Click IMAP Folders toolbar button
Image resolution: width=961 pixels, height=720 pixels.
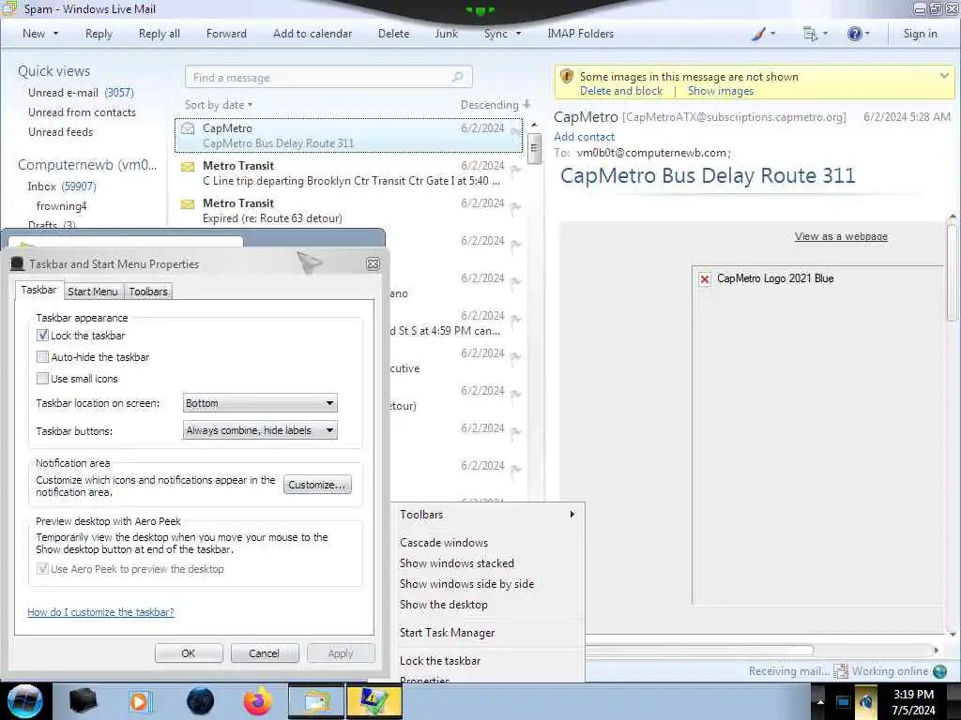[580, 34]
